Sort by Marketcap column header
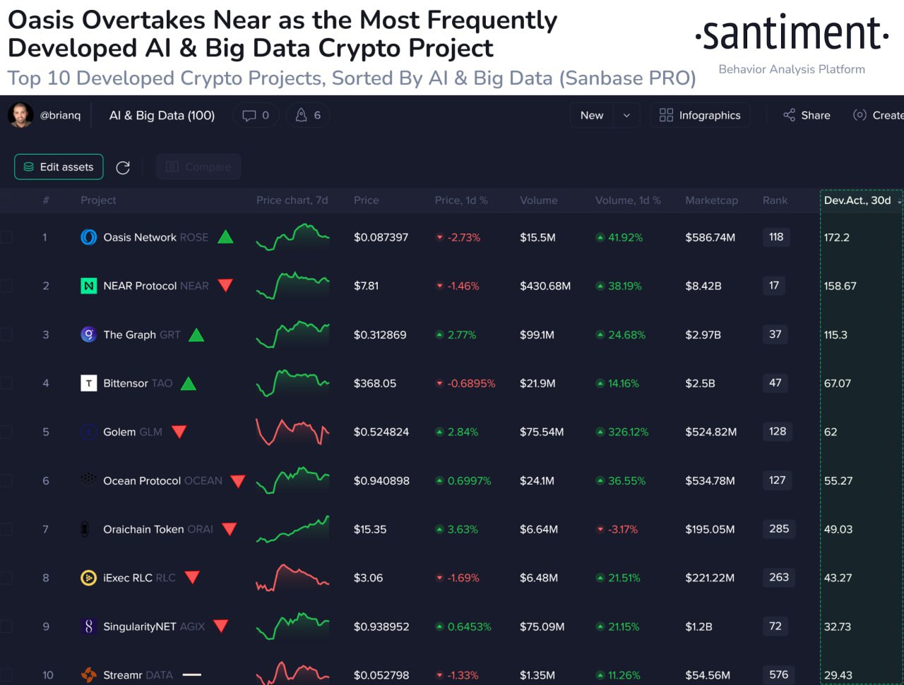The image size is (904, 685). pyautogui.click(x=711, y=200)
